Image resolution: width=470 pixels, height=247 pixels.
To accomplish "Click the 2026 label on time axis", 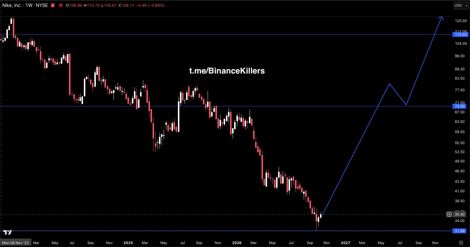I will coord(237,243).
